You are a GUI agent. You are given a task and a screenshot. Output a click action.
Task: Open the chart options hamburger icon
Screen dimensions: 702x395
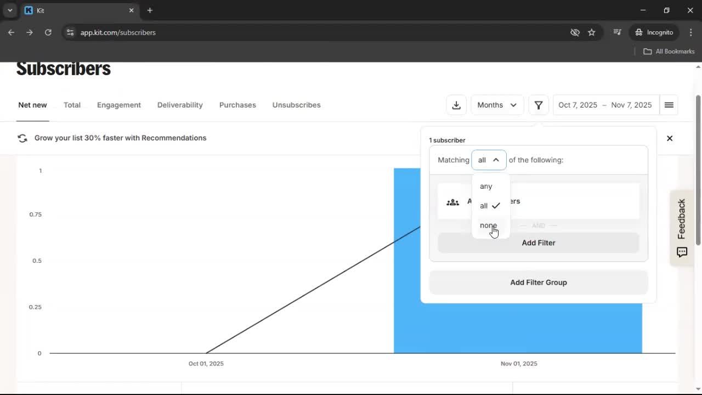tap(669, 105)
